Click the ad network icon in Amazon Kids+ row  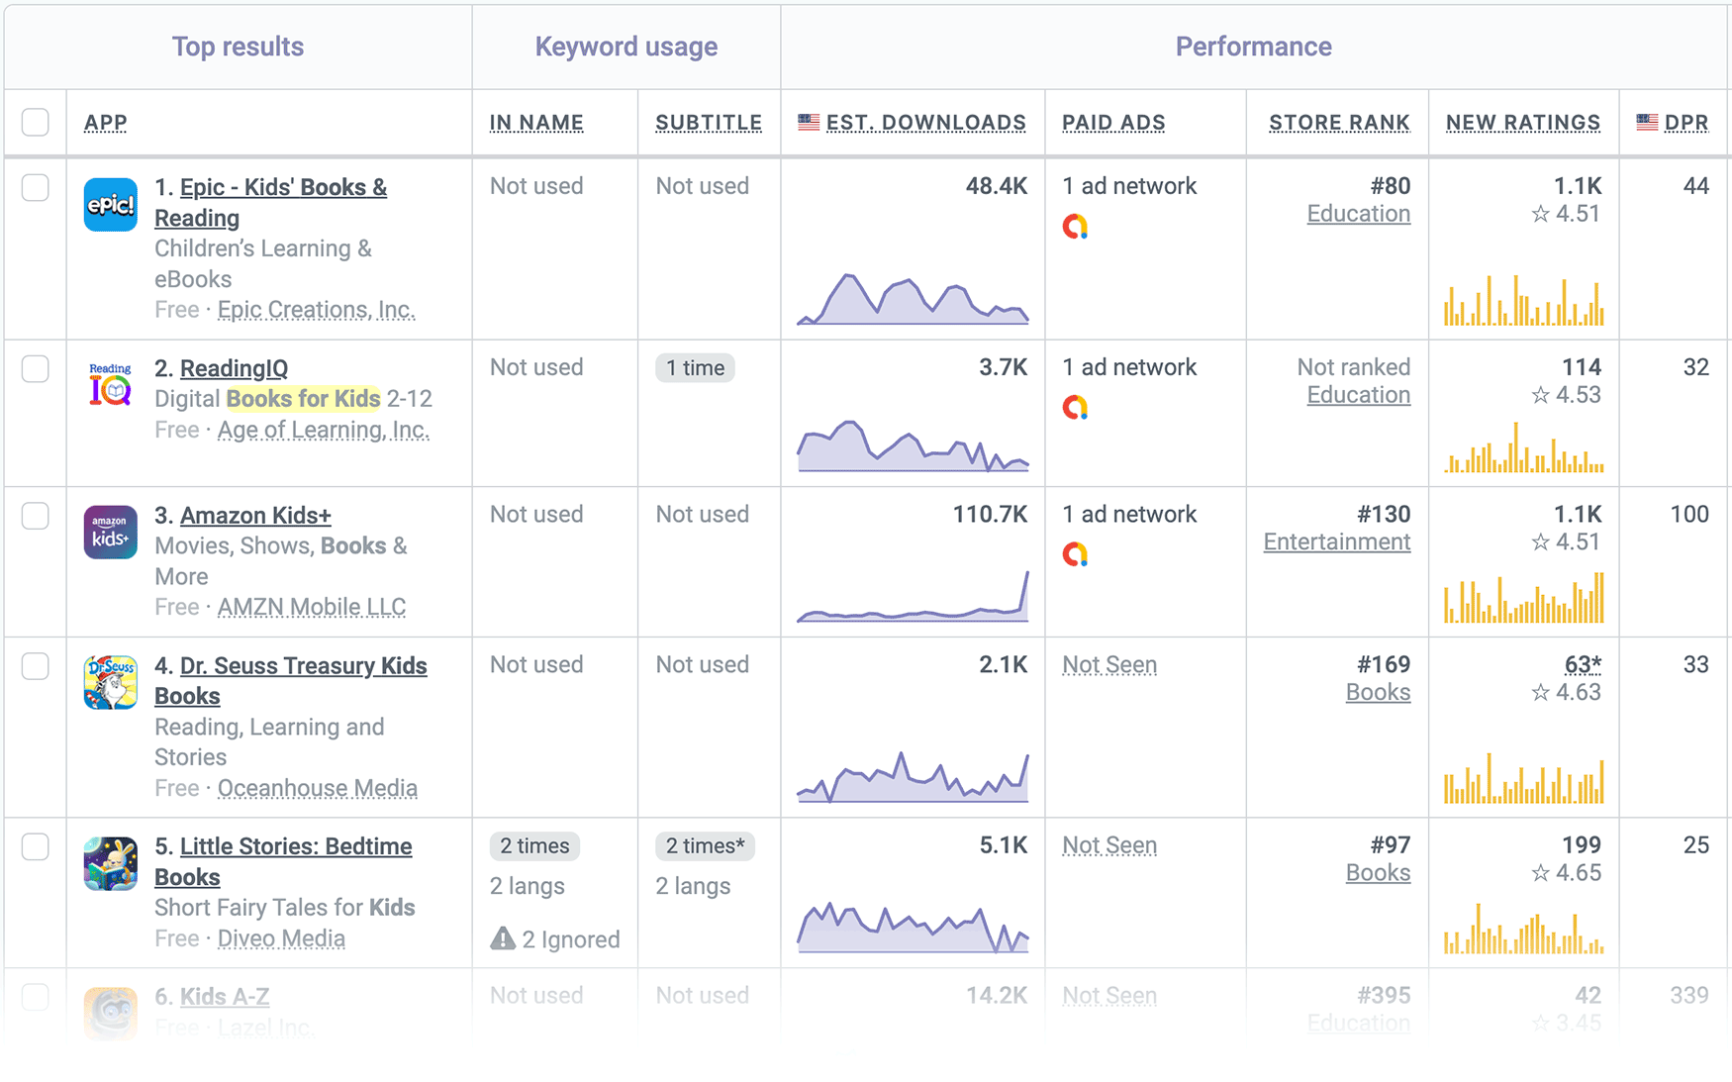click(1075, 554)
